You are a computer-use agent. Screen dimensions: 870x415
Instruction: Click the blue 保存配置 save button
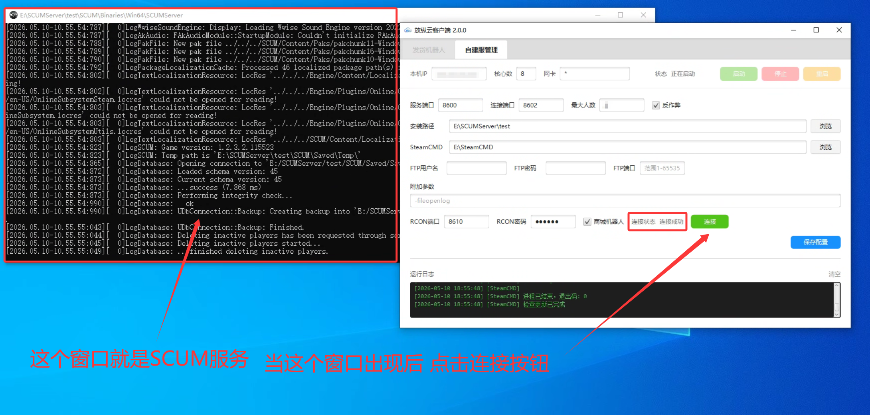(815, 242)
